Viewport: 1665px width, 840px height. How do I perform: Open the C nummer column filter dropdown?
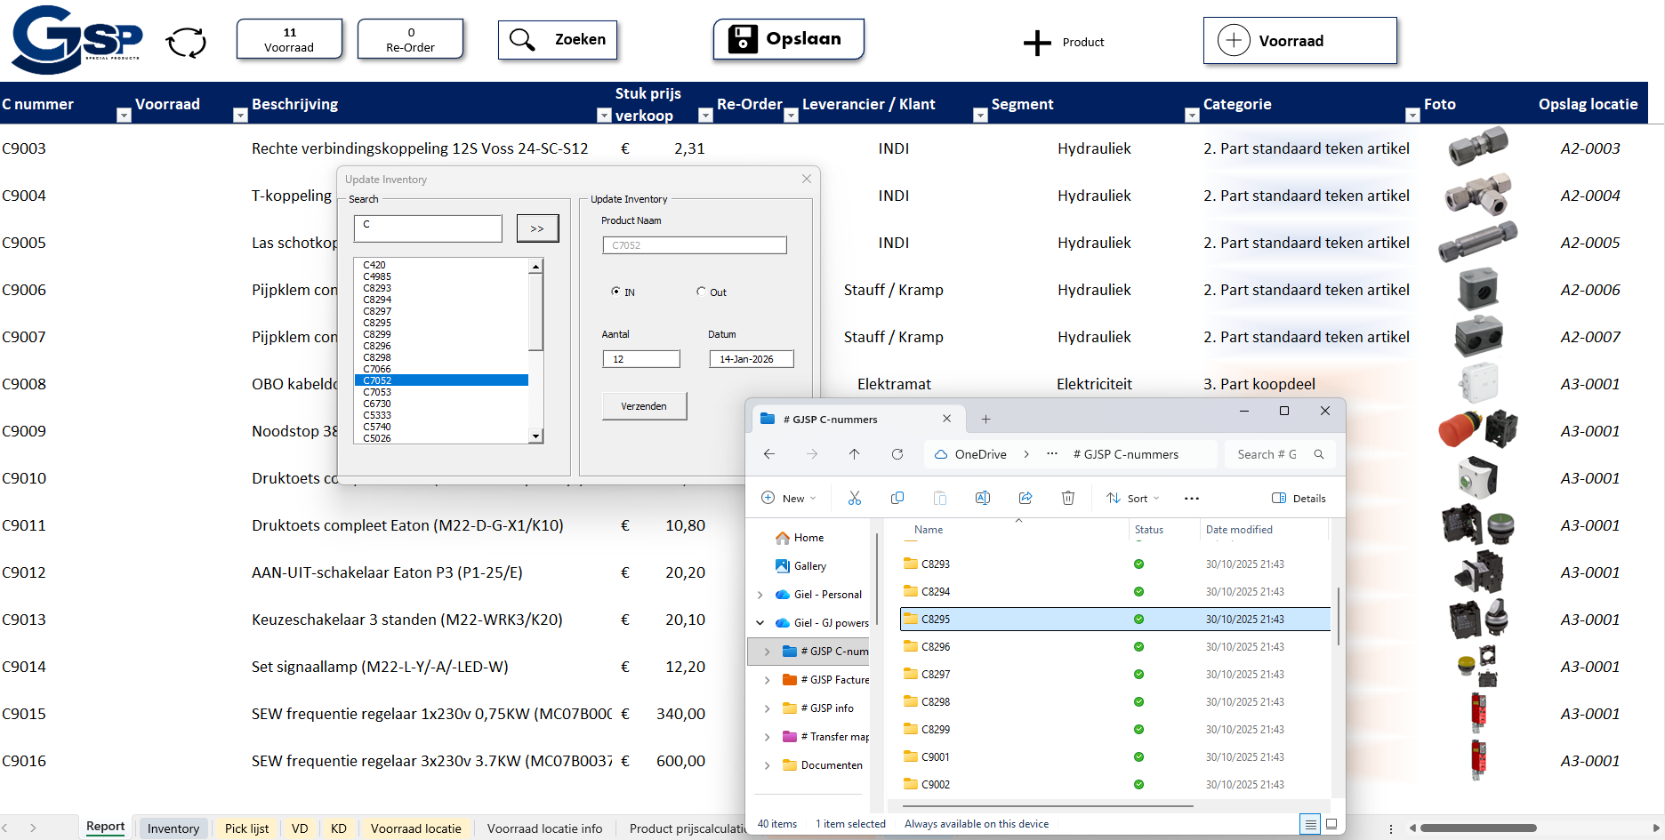click(124, 116)
